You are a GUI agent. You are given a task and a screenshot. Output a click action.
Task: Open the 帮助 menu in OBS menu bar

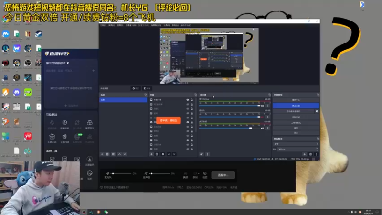pyautogui.click(x=175, y=25)
